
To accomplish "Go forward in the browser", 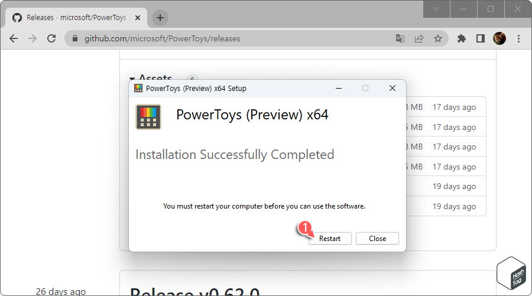I will (x=33, y=38).
